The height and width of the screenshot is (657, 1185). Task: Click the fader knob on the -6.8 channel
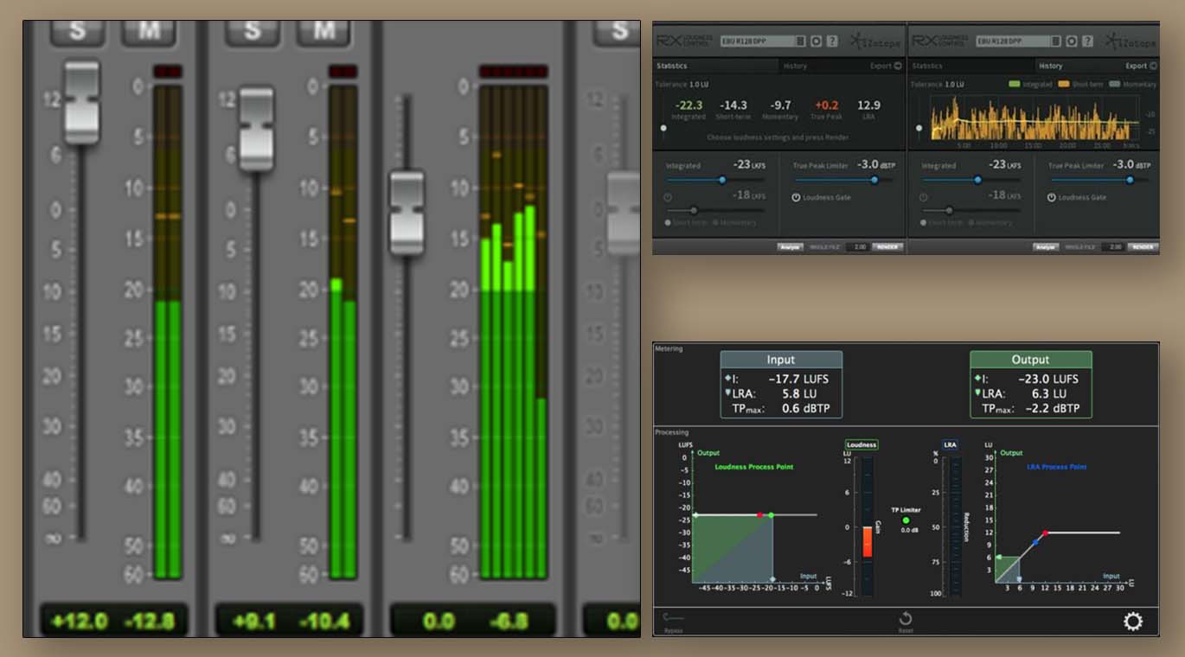pyautogui.click(x=407, y=213)
